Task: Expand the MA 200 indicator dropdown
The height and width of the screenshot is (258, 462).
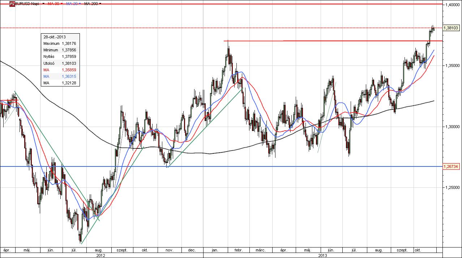Action: click(x=100, y=3)
